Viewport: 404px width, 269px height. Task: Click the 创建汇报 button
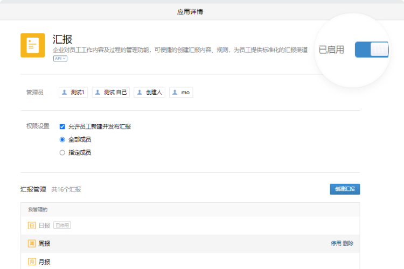point(345,189)
